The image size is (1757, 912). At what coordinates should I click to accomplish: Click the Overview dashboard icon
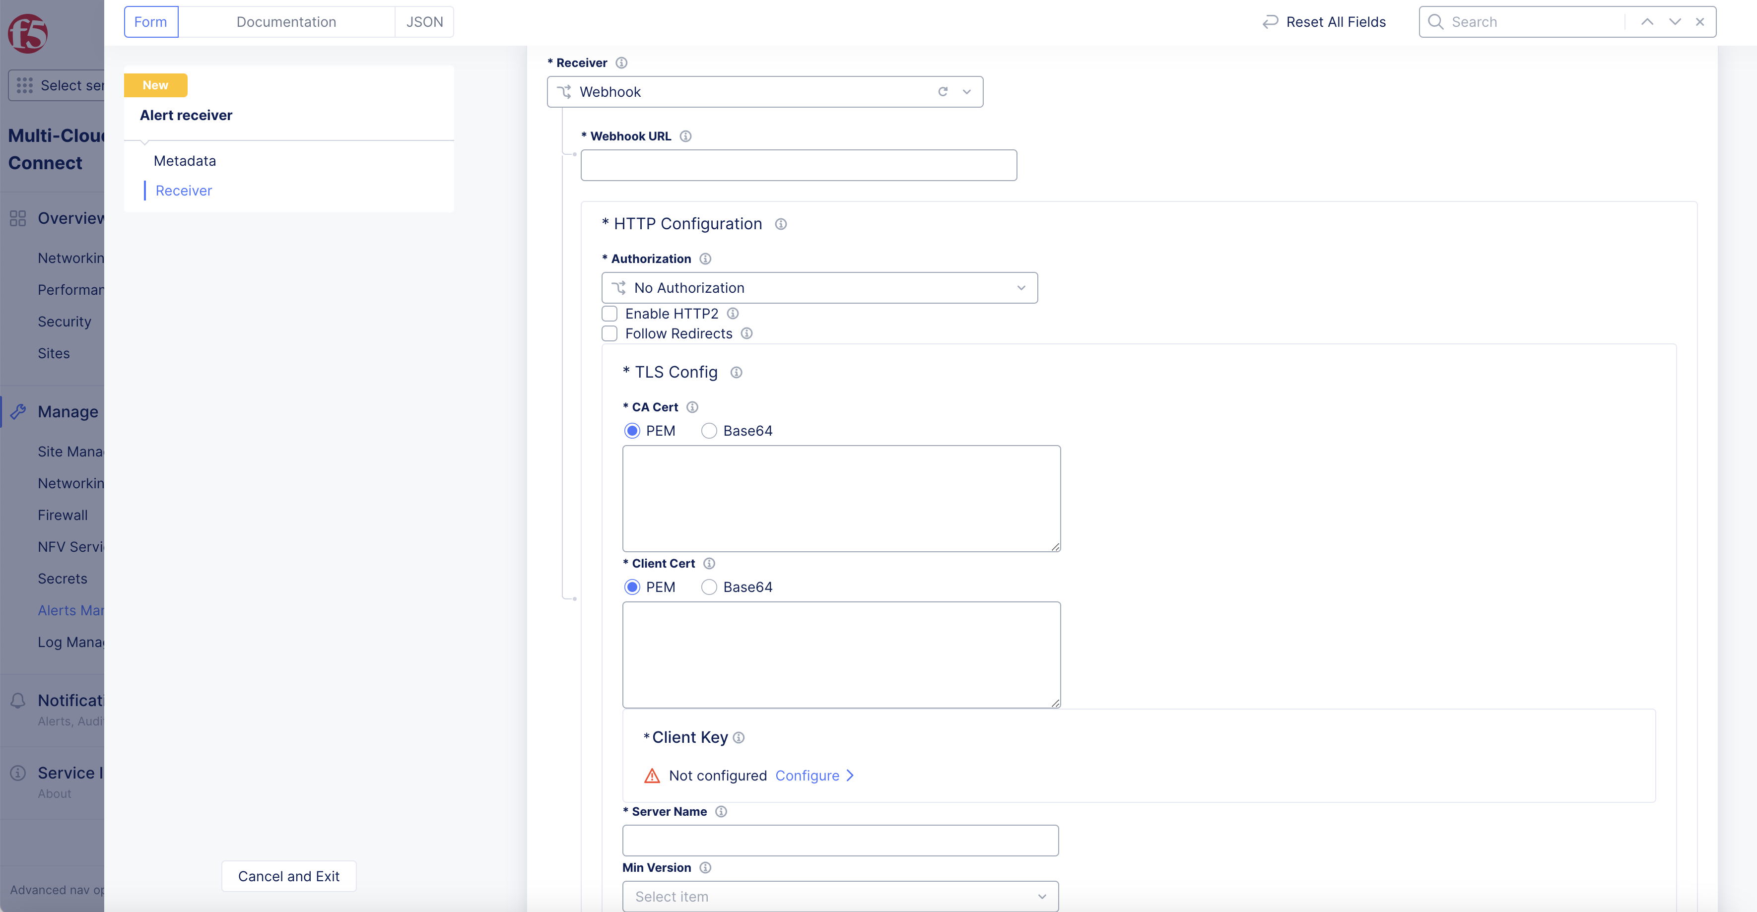point(18,218)
